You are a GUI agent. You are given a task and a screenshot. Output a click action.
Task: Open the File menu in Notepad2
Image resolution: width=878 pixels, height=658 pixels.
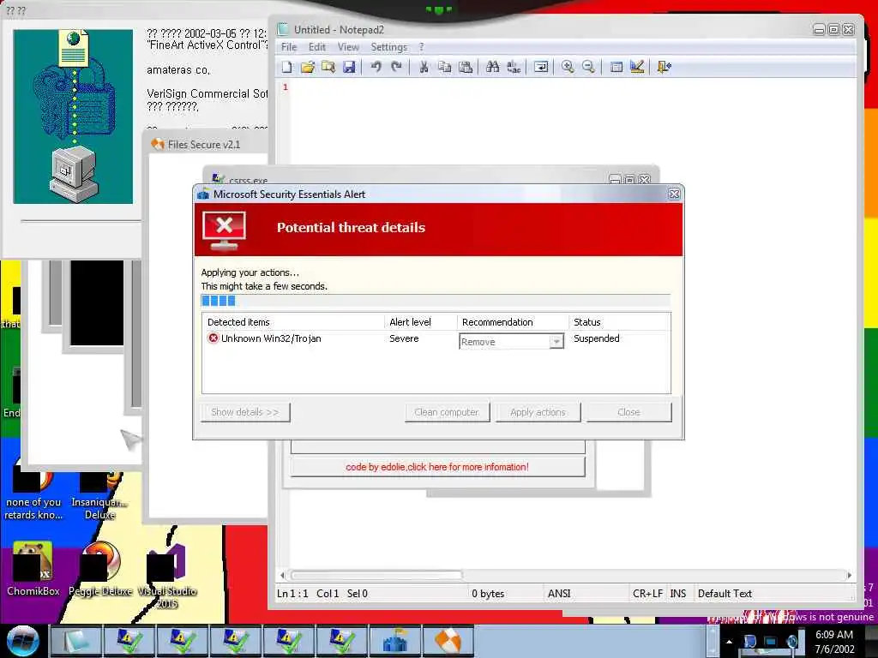pyautogui.click(x=289, y=47)
